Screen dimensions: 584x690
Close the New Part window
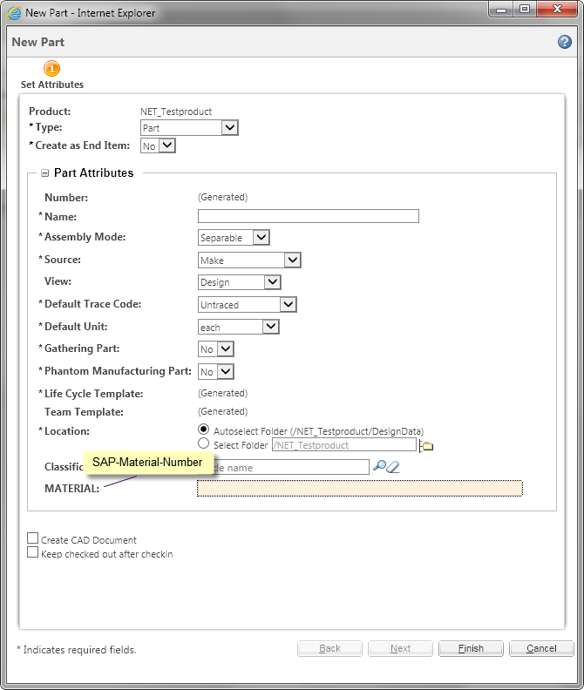[x=557, y=10]
